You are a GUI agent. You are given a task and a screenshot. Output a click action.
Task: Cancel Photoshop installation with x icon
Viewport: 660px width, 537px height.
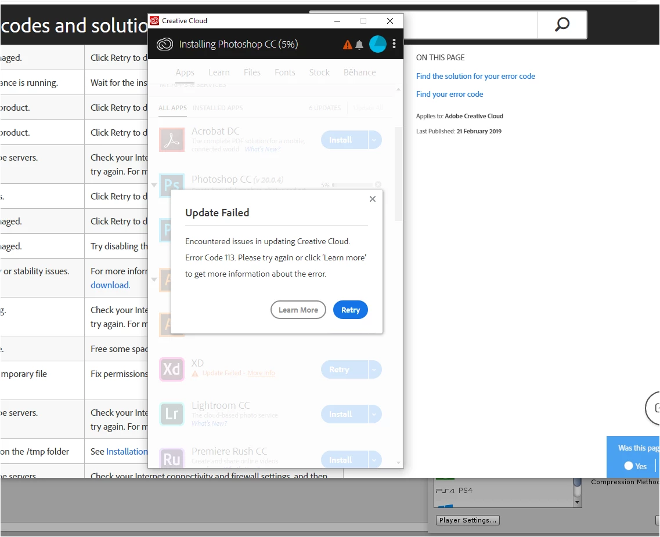(378, 184)
